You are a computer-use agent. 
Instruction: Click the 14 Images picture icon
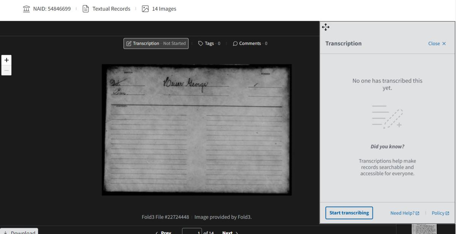coord(145,9)
